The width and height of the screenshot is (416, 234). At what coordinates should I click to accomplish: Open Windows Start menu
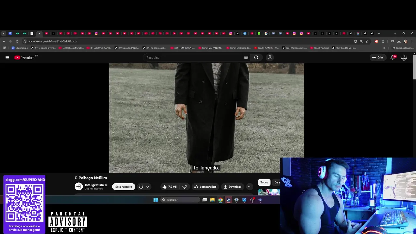(x=156, y=200)
